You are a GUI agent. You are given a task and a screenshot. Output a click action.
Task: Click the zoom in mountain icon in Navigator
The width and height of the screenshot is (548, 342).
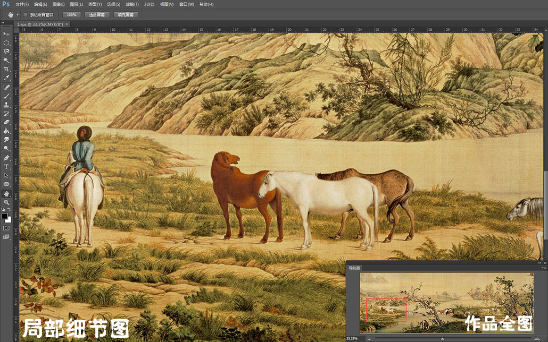(537, 338)
